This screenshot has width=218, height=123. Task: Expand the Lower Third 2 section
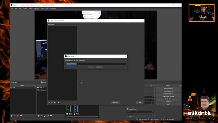127,109
